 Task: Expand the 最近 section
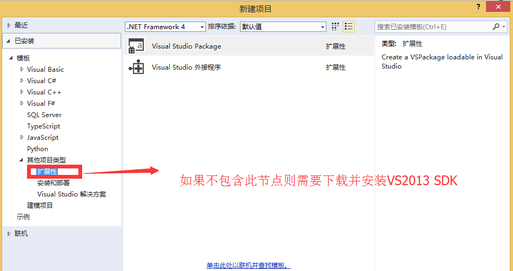9,25
